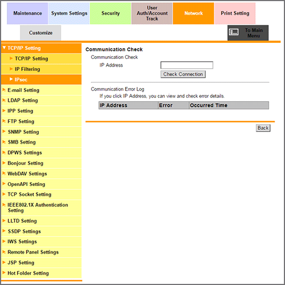Select the Customize tab
Image resolution: width=285 pixels, height=285 pixels.
coord(41,33)
